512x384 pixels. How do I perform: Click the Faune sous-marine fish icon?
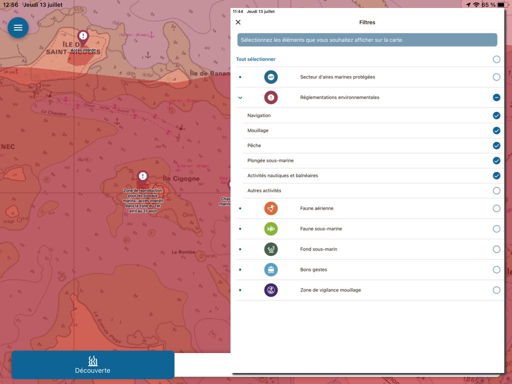[271, 229]
